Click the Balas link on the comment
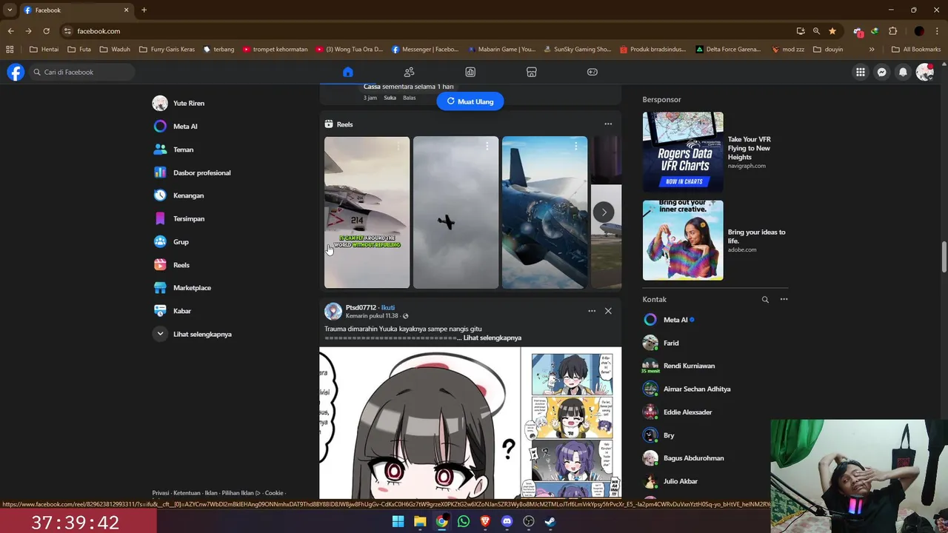 pyautogui.click(x=410, y=98)
